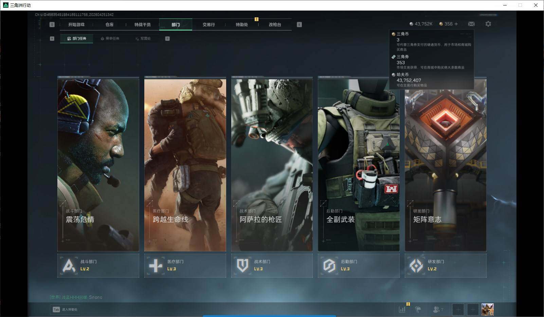Click the first empty squad slot plus
The image size is (544, 317).
[x=458, y=310]
